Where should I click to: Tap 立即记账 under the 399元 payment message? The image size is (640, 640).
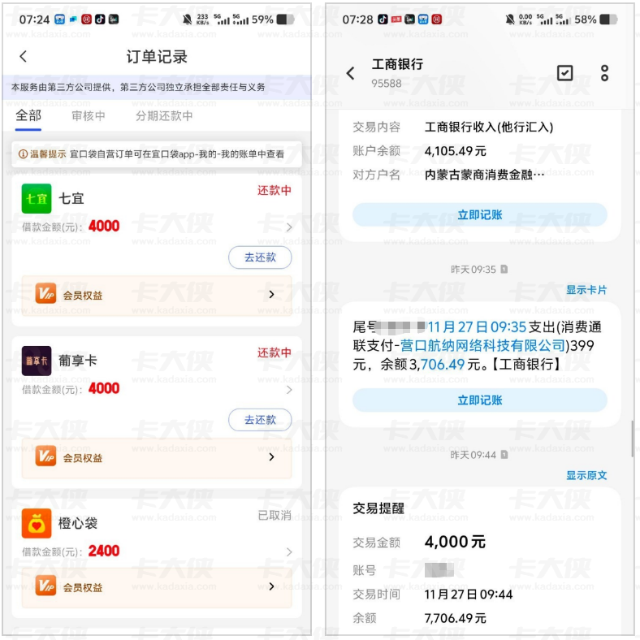coord(479,400)
